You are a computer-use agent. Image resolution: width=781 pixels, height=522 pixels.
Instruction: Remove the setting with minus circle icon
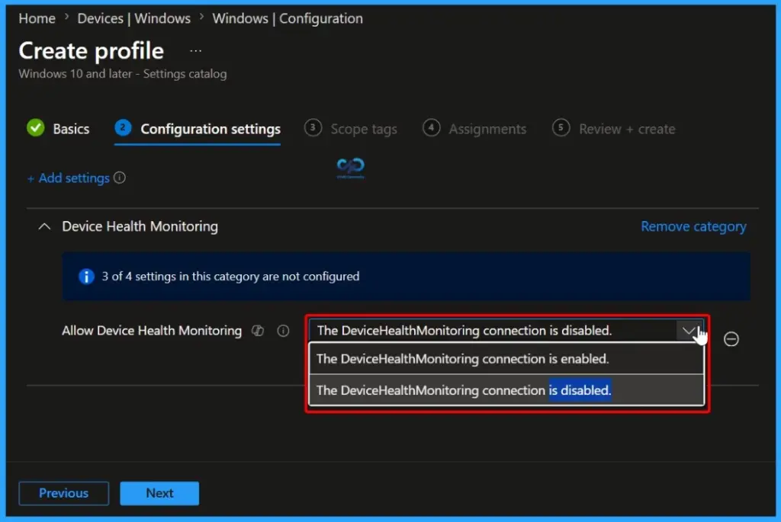[x=731, y=339]
